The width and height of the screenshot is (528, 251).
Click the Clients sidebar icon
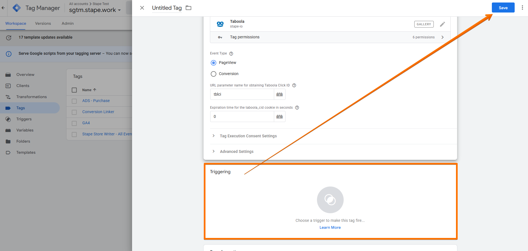8,86
